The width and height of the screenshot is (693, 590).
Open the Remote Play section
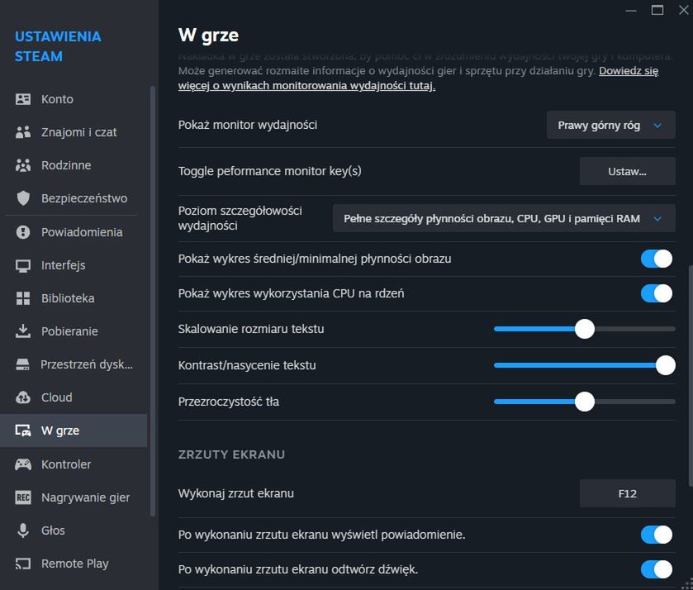pyautogui.click(x=25, y=564)
